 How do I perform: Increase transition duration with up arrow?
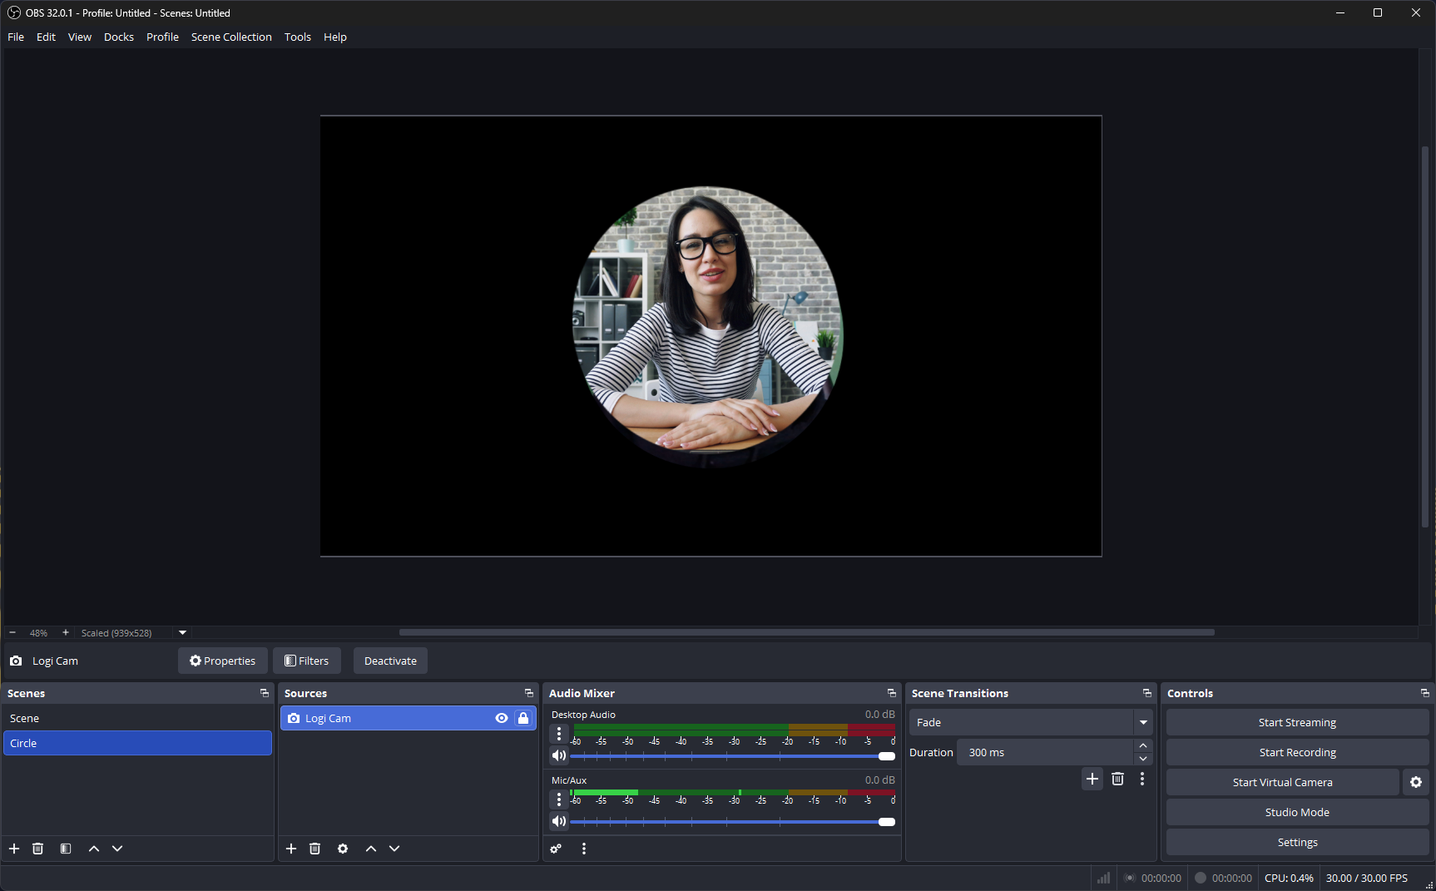click(1143, 745)
